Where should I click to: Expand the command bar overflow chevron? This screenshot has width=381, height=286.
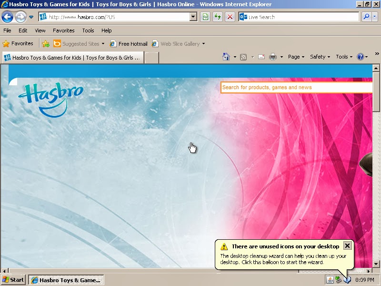point(377,53)
